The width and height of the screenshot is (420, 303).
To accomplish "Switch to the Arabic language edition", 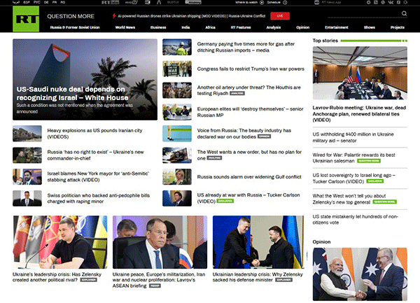I will pyautogui.click(x=16, y=2).
